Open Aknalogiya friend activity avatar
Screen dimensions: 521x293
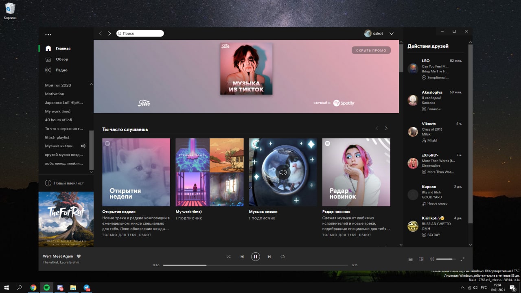point(413,100)
